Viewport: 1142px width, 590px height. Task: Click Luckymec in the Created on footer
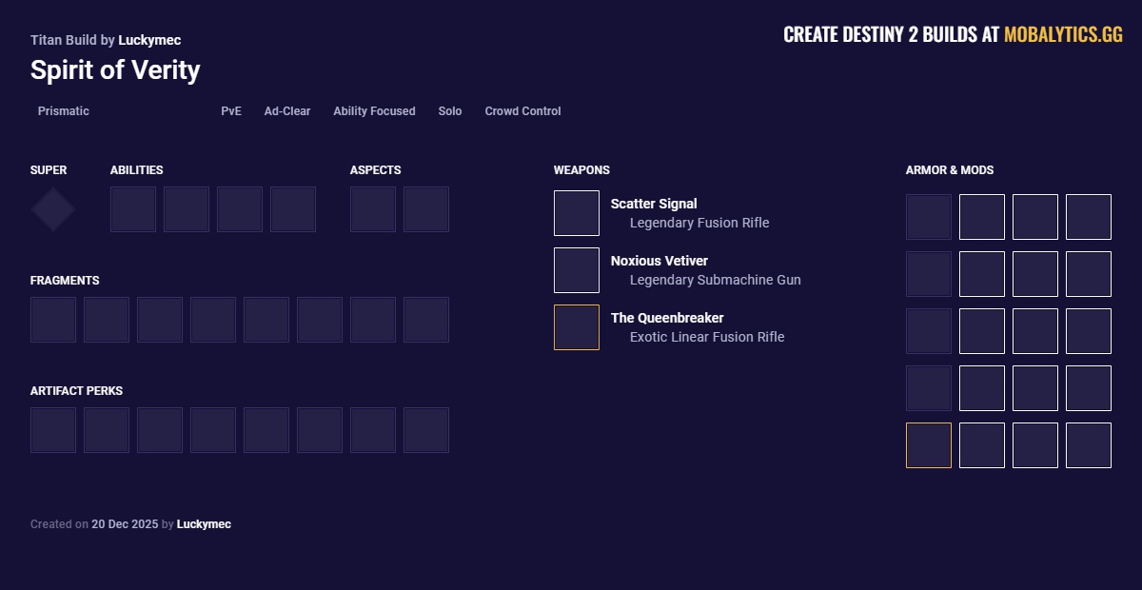coord(204,524)
